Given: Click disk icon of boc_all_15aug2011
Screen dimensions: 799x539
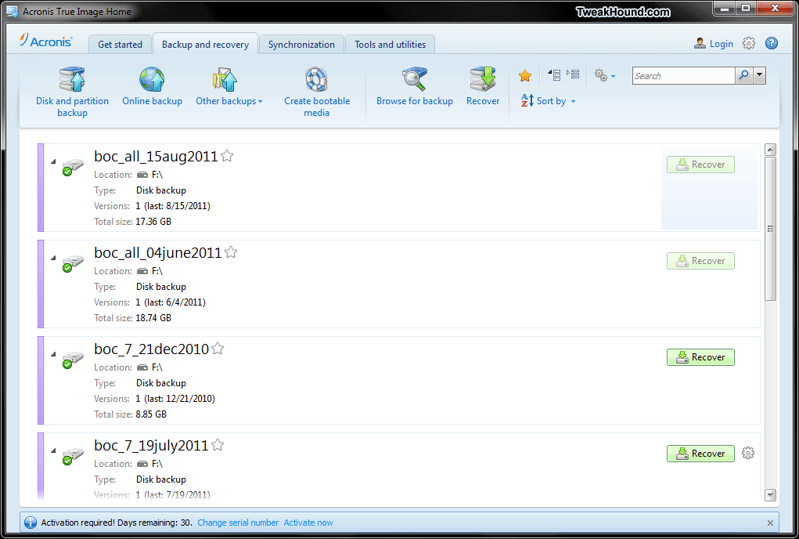Looking at the screenshot, I should point(72,167).
